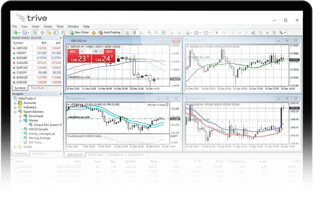This screenshot has width=313, height=205.
Task: Click the 1.00 volume input field
Action: (x=92, y=52)
